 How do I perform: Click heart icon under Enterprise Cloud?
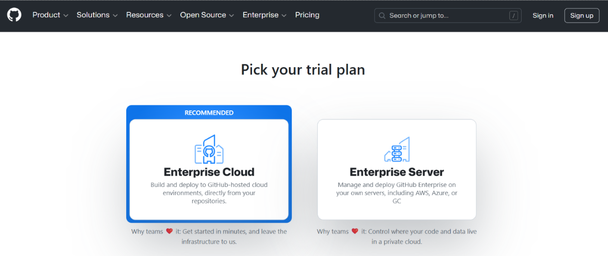coord(169,231)
